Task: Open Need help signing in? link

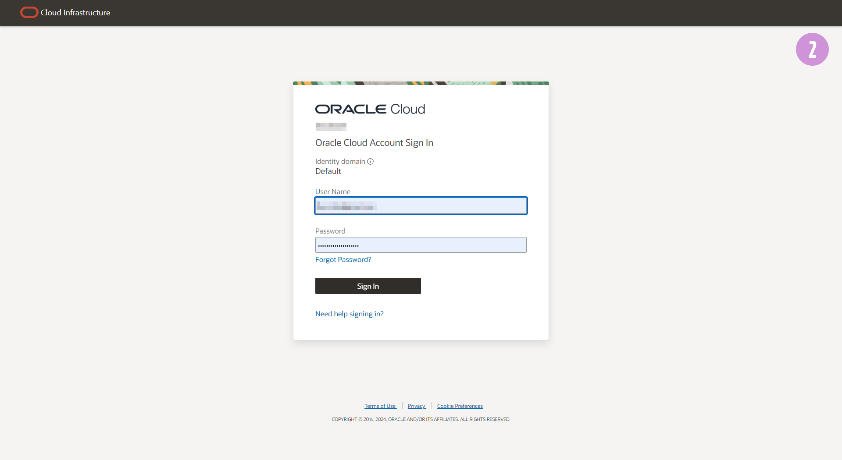Action: [350, 314]
